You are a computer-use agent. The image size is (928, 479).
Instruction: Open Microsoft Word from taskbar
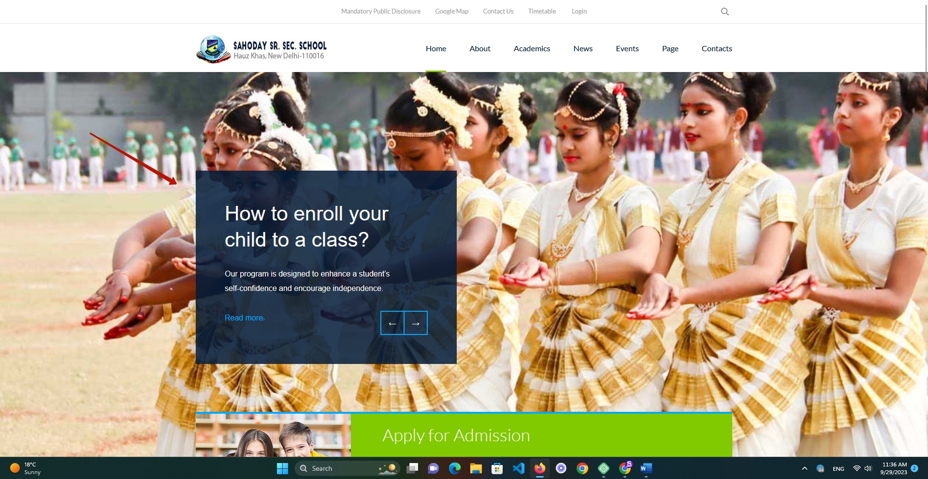coord(646,468)
